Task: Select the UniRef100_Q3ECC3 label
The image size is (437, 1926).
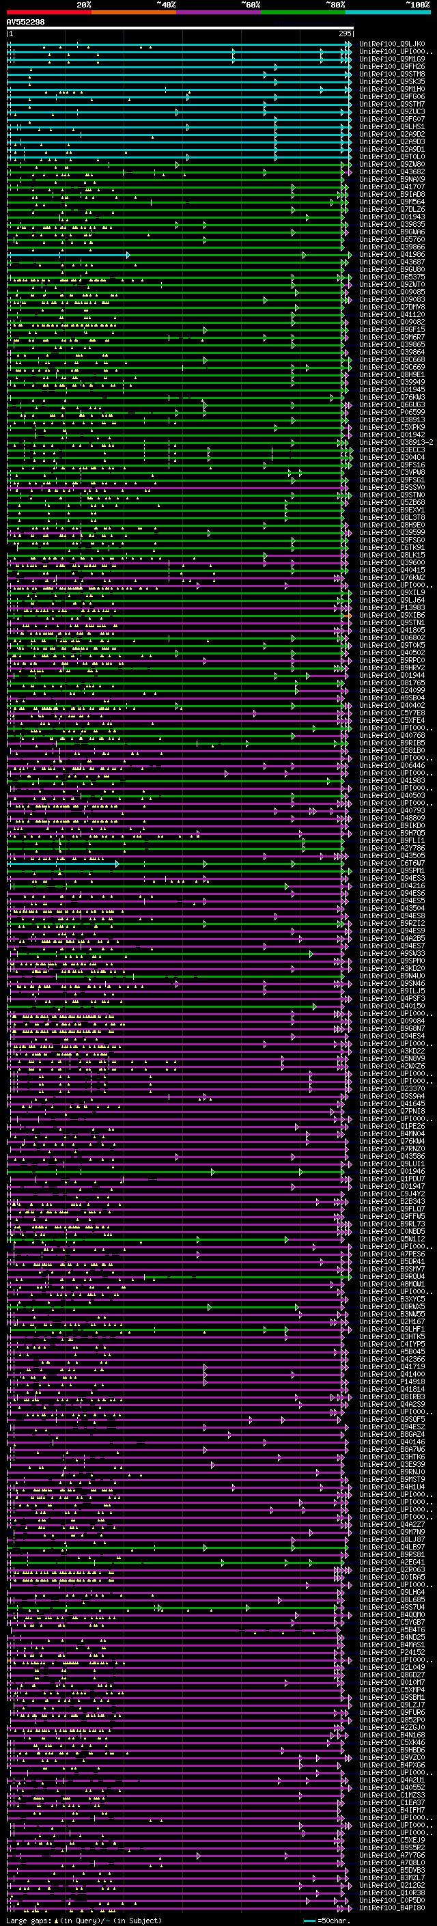Action: click(392, 450)
